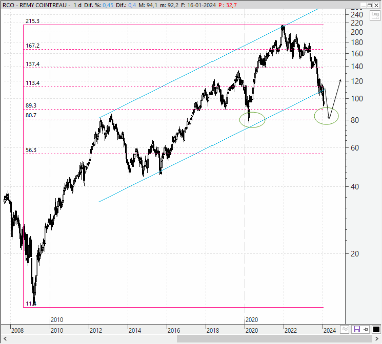Click the M: 94,1 maximum value in header
Screen dimensions: 382x344
tap(148, 5)
